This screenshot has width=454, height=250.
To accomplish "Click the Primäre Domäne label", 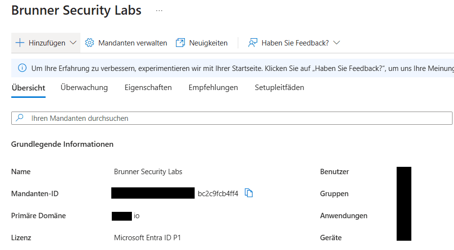I will (x=39, y=216).
